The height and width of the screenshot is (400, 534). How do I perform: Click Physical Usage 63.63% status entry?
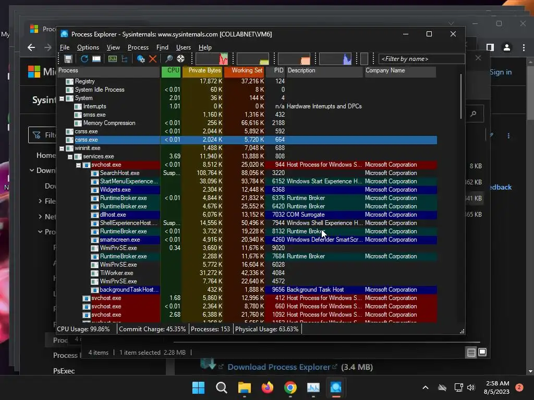(266, 329)
